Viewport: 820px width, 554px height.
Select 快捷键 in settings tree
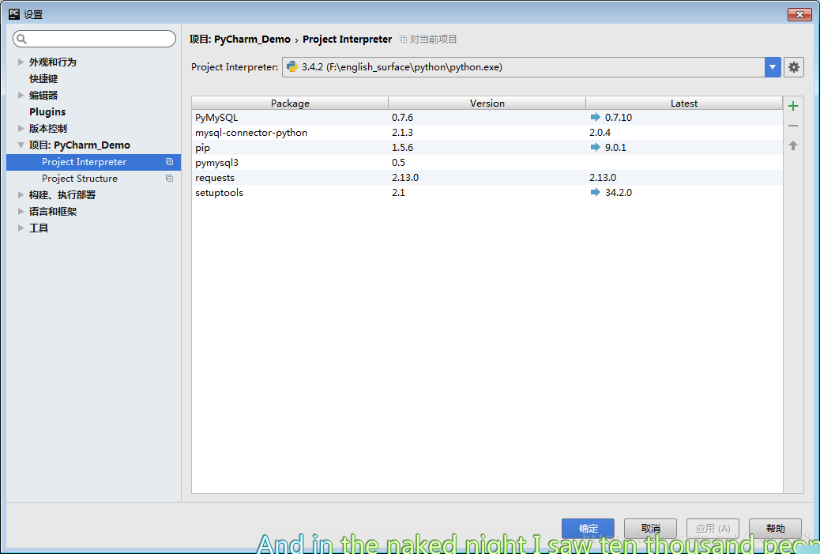(x=43, y=78)
